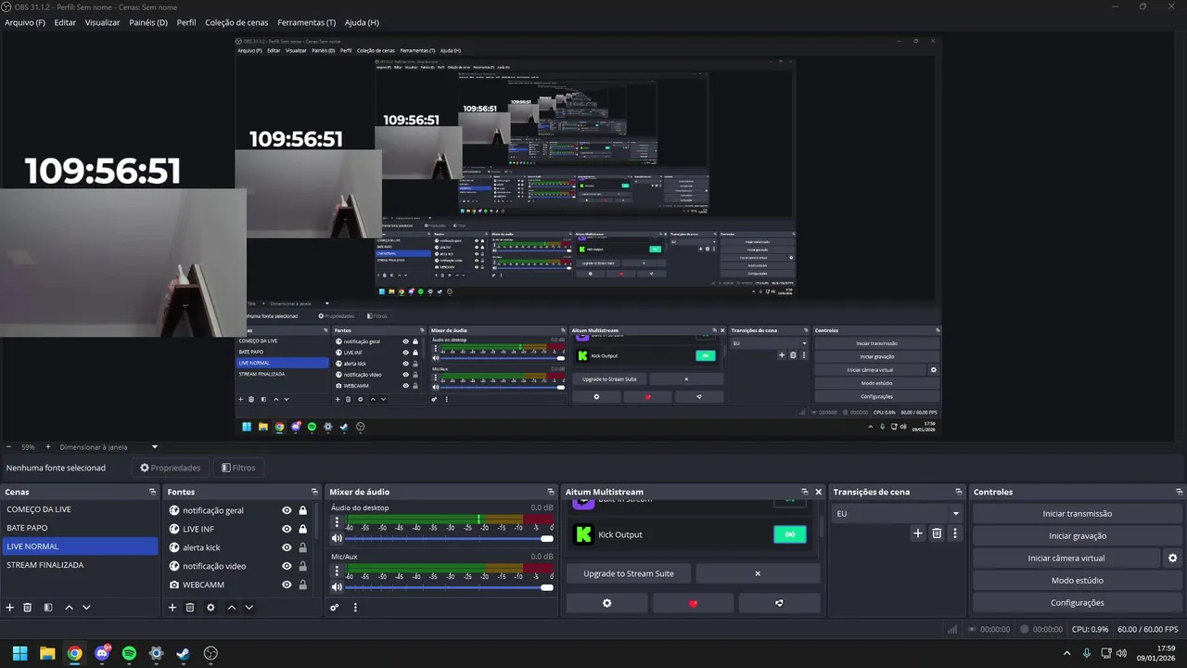Add a scene transition with plus icon

[918, 533]
